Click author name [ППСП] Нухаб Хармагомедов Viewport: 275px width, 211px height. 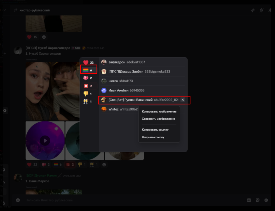(48, 48)
